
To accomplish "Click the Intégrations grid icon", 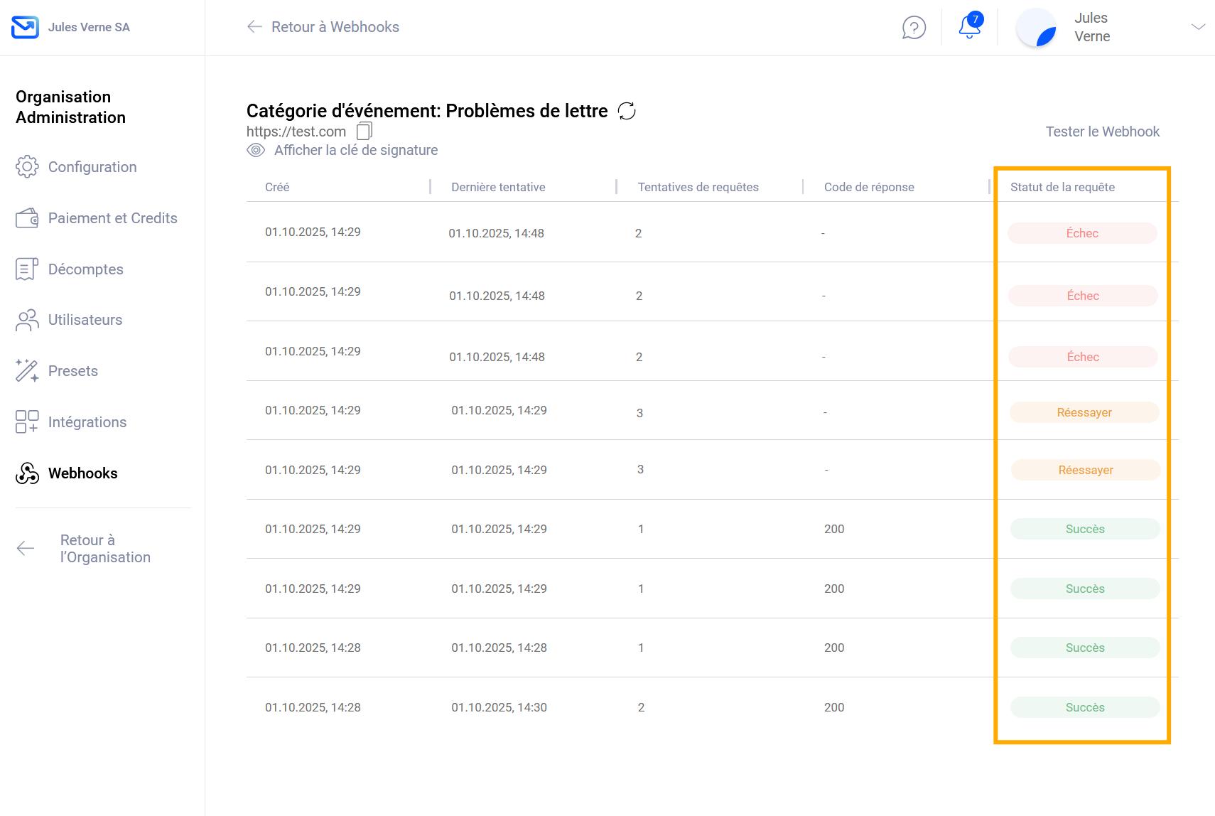I will pos(27,422).
